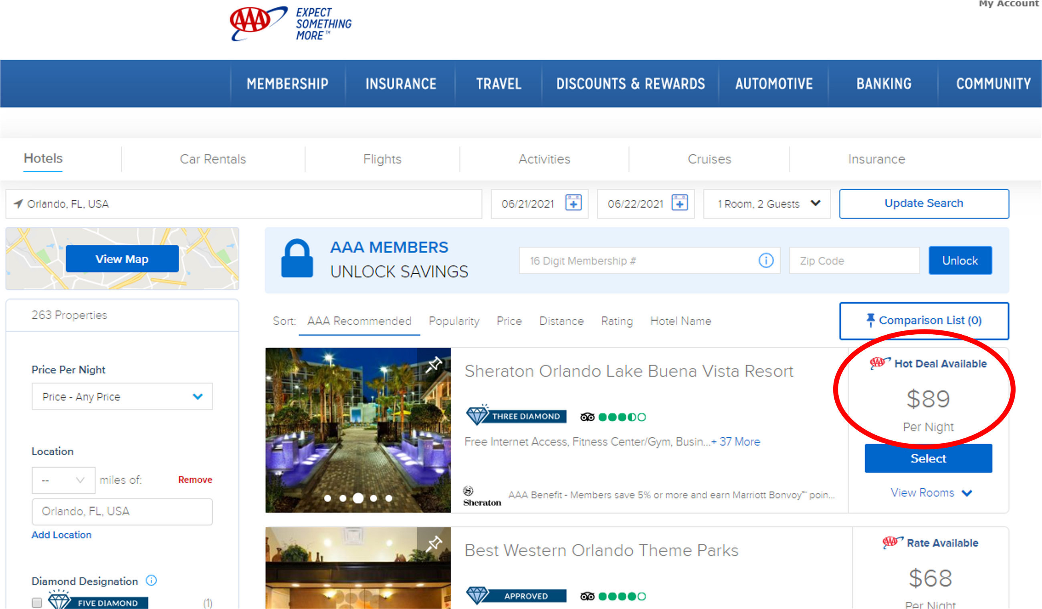Check the Five Diamond filter checkbox
The width and height of the screenshot is (1042, 609).
[37, 602]
